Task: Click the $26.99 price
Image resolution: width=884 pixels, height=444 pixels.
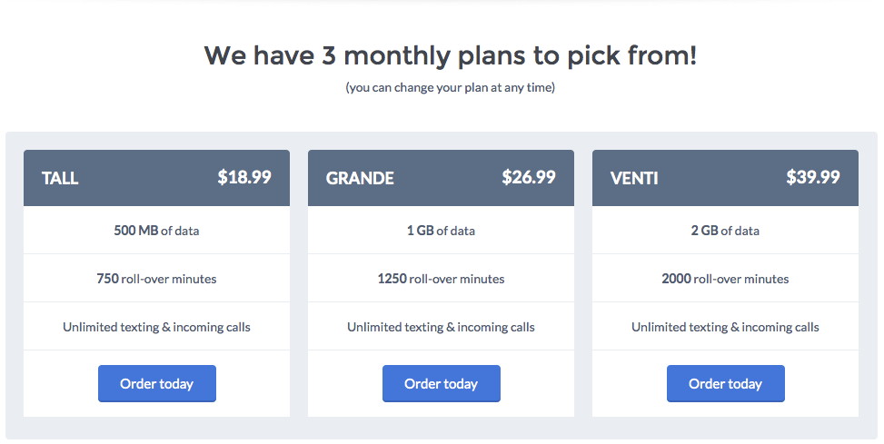Action: tap(529, 177)
